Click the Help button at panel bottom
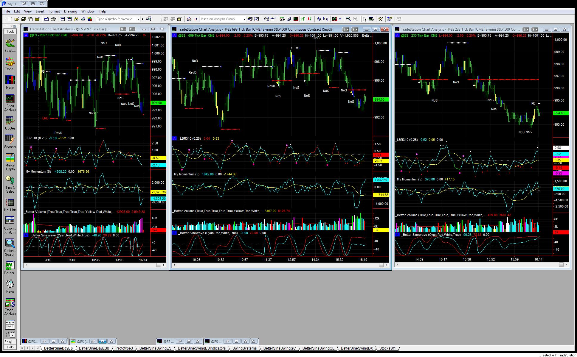The image size is (577, 357). click(10, 347)
